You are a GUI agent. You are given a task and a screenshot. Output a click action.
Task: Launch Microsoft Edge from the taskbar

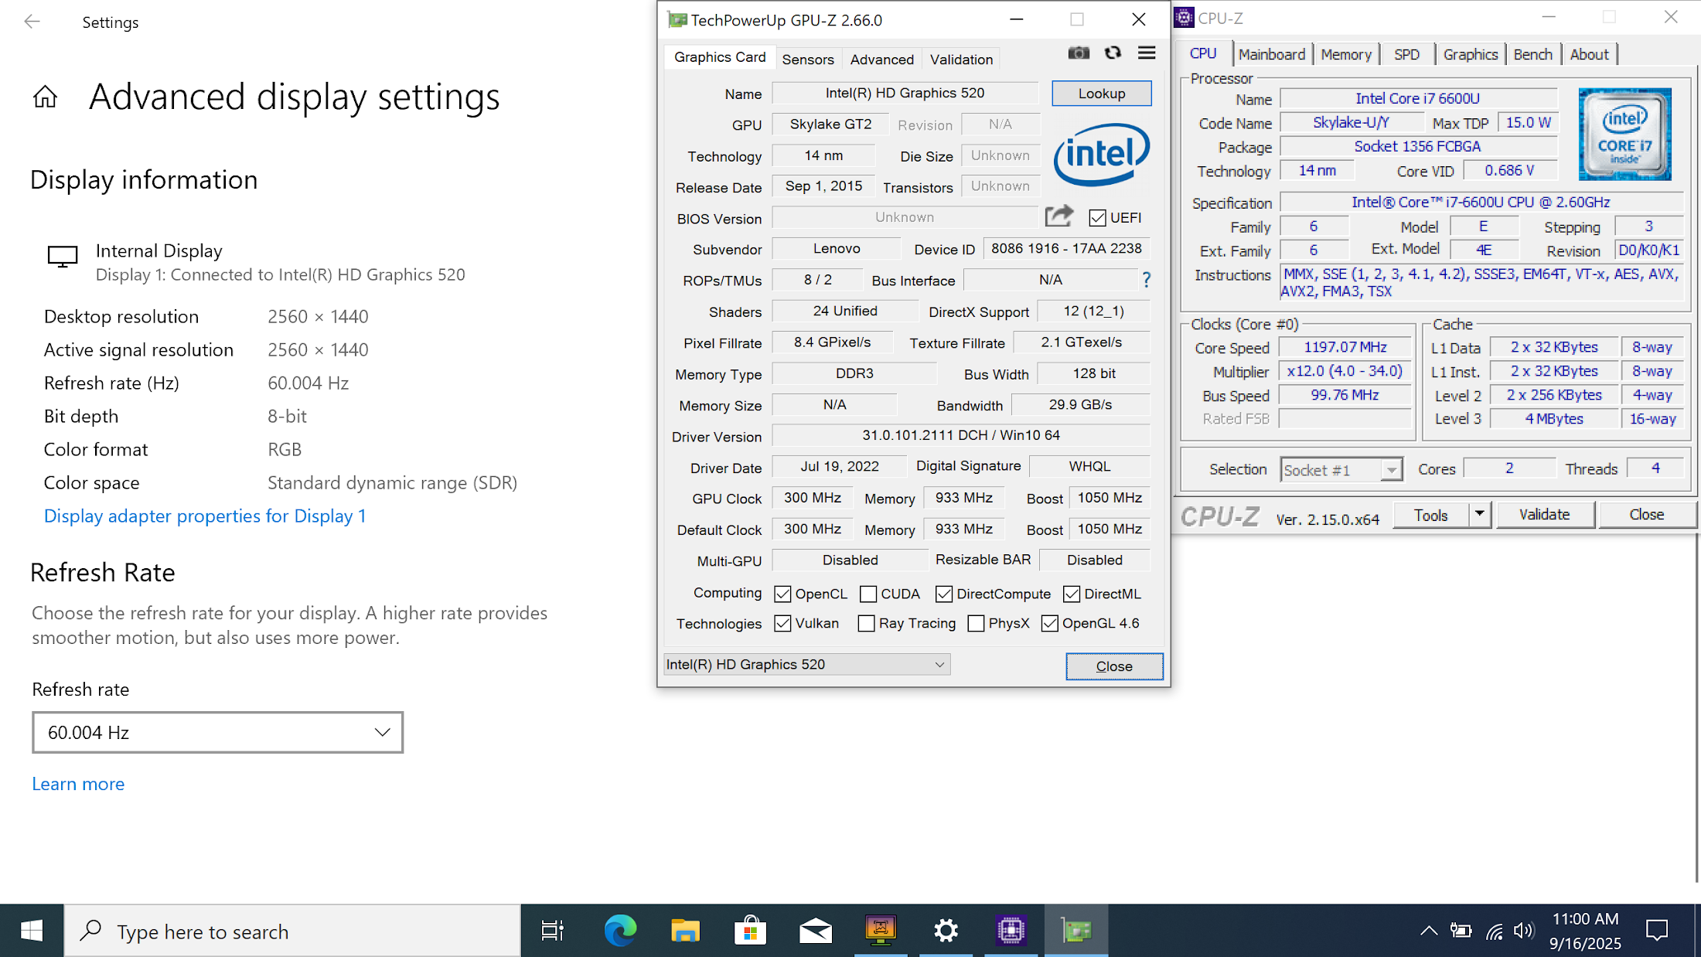click(620, 931)
